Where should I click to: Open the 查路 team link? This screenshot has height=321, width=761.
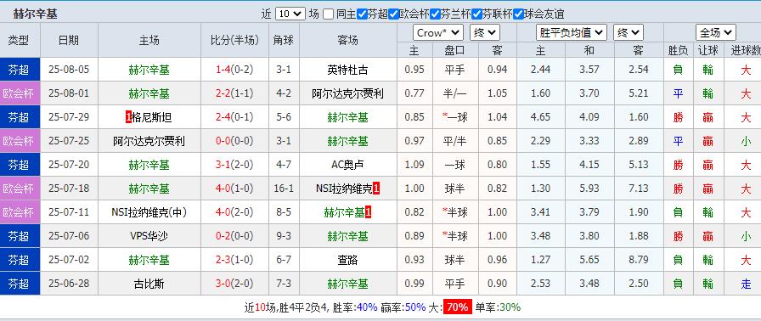pos(347,260)
